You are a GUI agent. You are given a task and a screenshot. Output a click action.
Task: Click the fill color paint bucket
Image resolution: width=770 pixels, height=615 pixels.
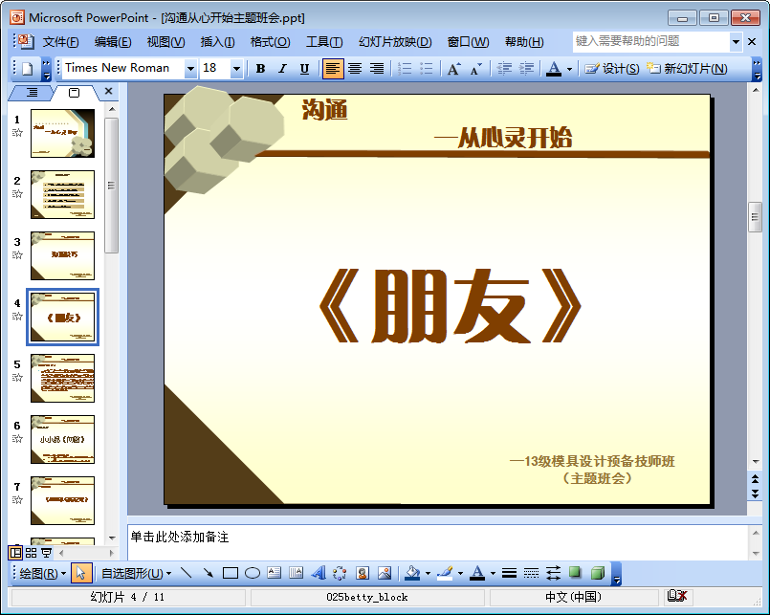tap(412, 573)
